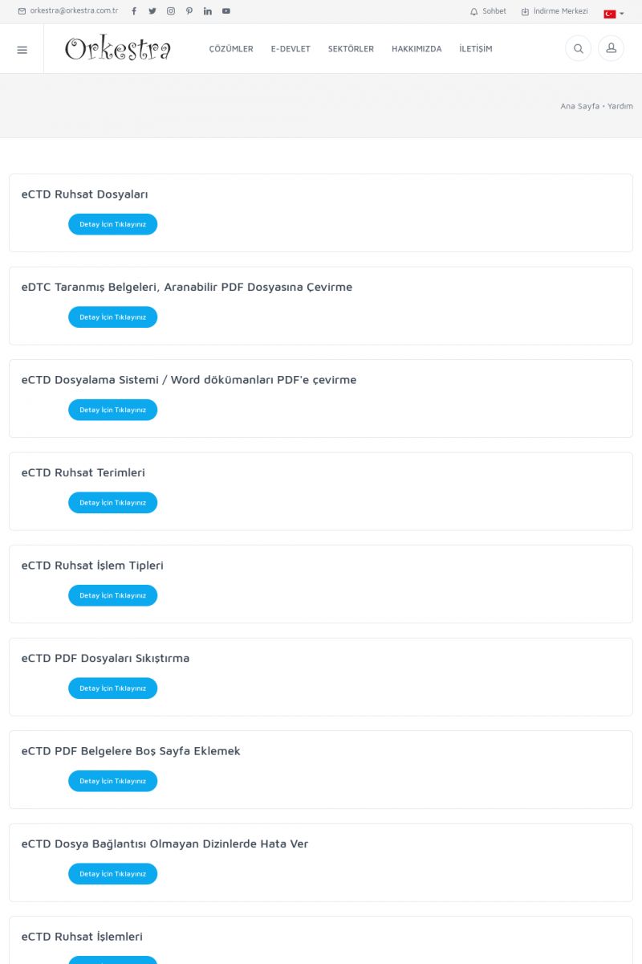642x964 pixels.
Task: Open the SEKTÖRLER menu
Action: coord(351,49)
